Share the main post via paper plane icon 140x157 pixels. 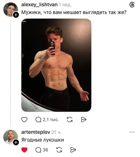tap(84, 120)
